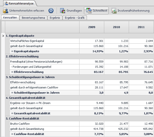Click Ergebnis vor Steuern + FK-Zinsen label

click(30, 103)
